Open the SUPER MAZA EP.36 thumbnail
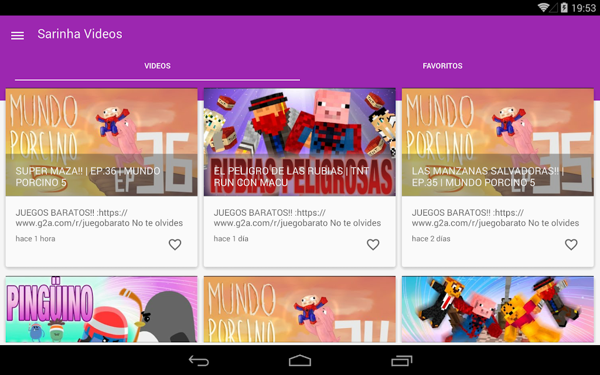Viewport: 600px width, 375px height. (x=101, y=142)
